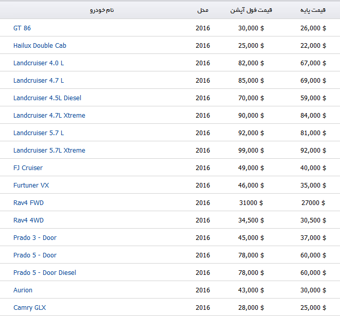Select the 2016 model cell for Camry GLX
Viewport: 340px width, 316px height.
[x=203, y=308]
